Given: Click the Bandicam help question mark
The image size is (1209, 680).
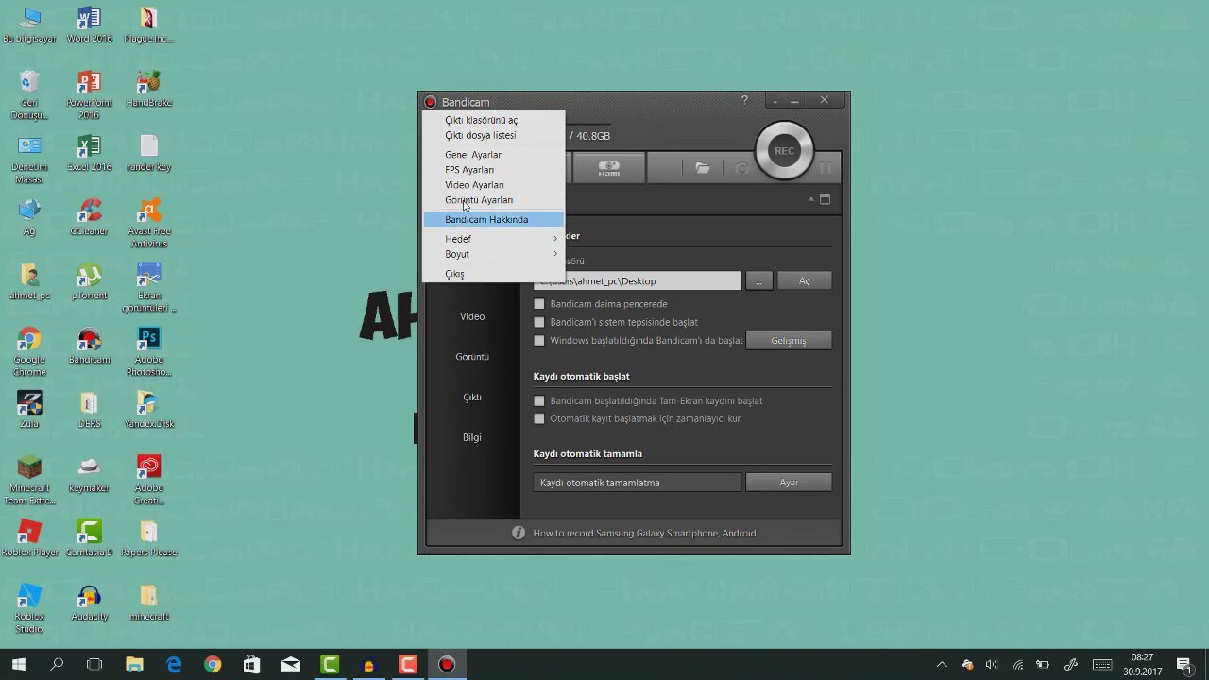Looking at the screenshot, I should click(x=744, y=100).
